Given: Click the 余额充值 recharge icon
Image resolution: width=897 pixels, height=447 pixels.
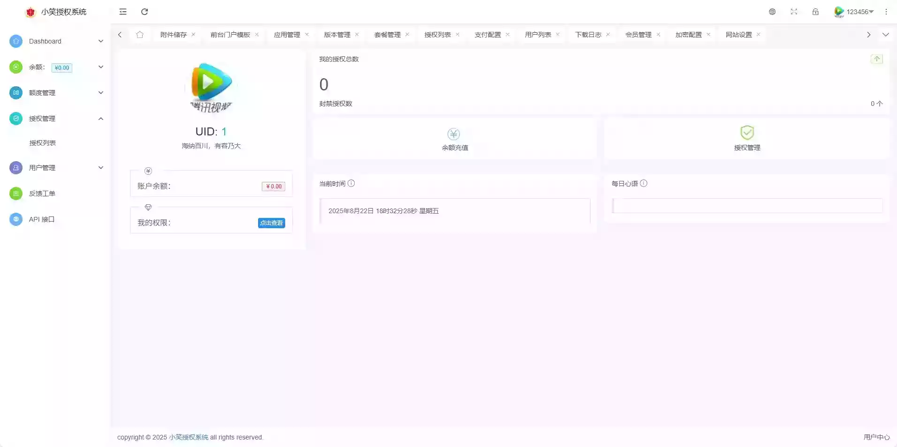Looking at the screenshot, I should click(453, 134).
